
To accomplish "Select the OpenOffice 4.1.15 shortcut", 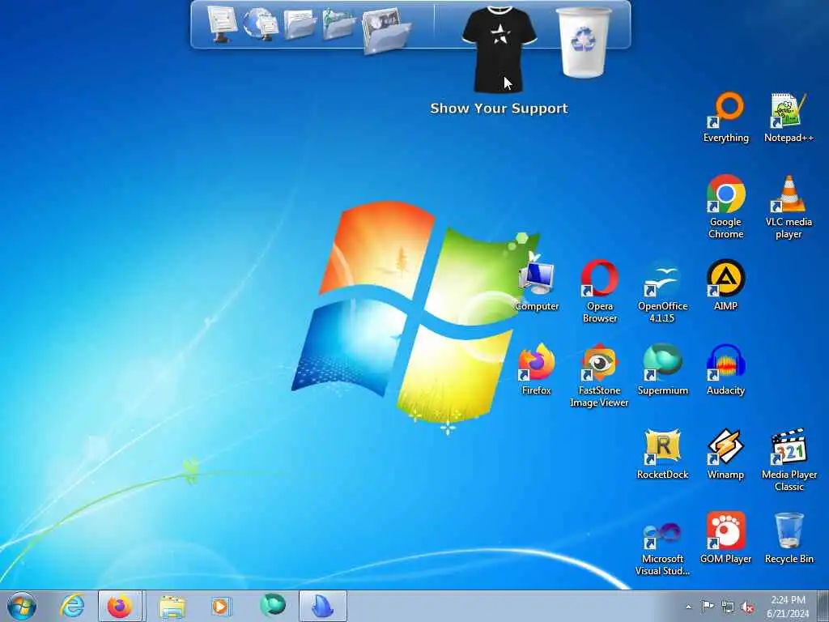I will (662, 291).
